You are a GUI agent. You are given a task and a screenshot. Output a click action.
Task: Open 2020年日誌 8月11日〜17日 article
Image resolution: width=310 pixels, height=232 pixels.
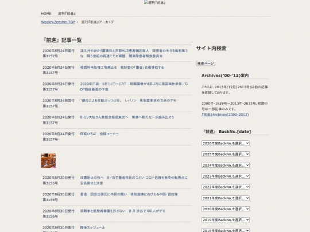[x=134, y=86]
